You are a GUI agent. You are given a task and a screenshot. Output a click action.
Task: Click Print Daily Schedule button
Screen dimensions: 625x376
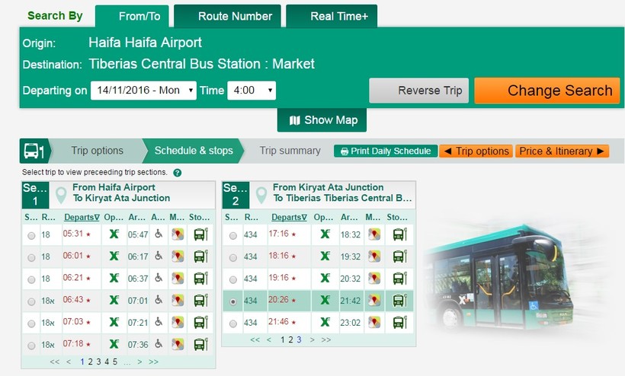point(386,151)
